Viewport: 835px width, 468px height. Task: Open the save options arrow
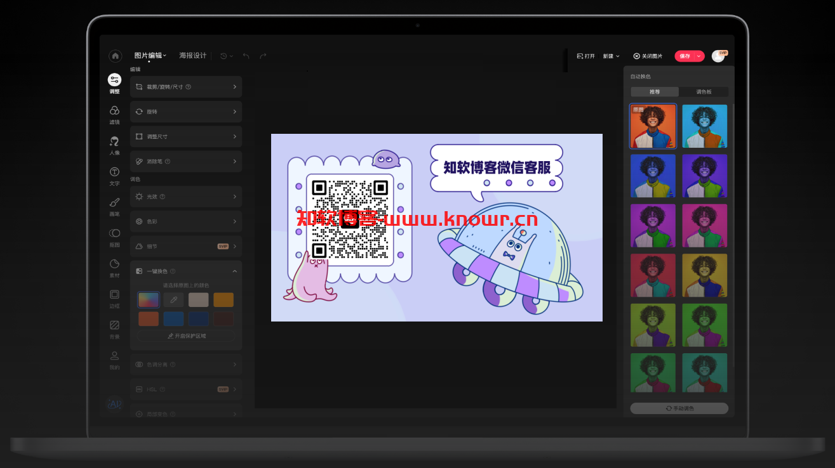pos(699,56)
